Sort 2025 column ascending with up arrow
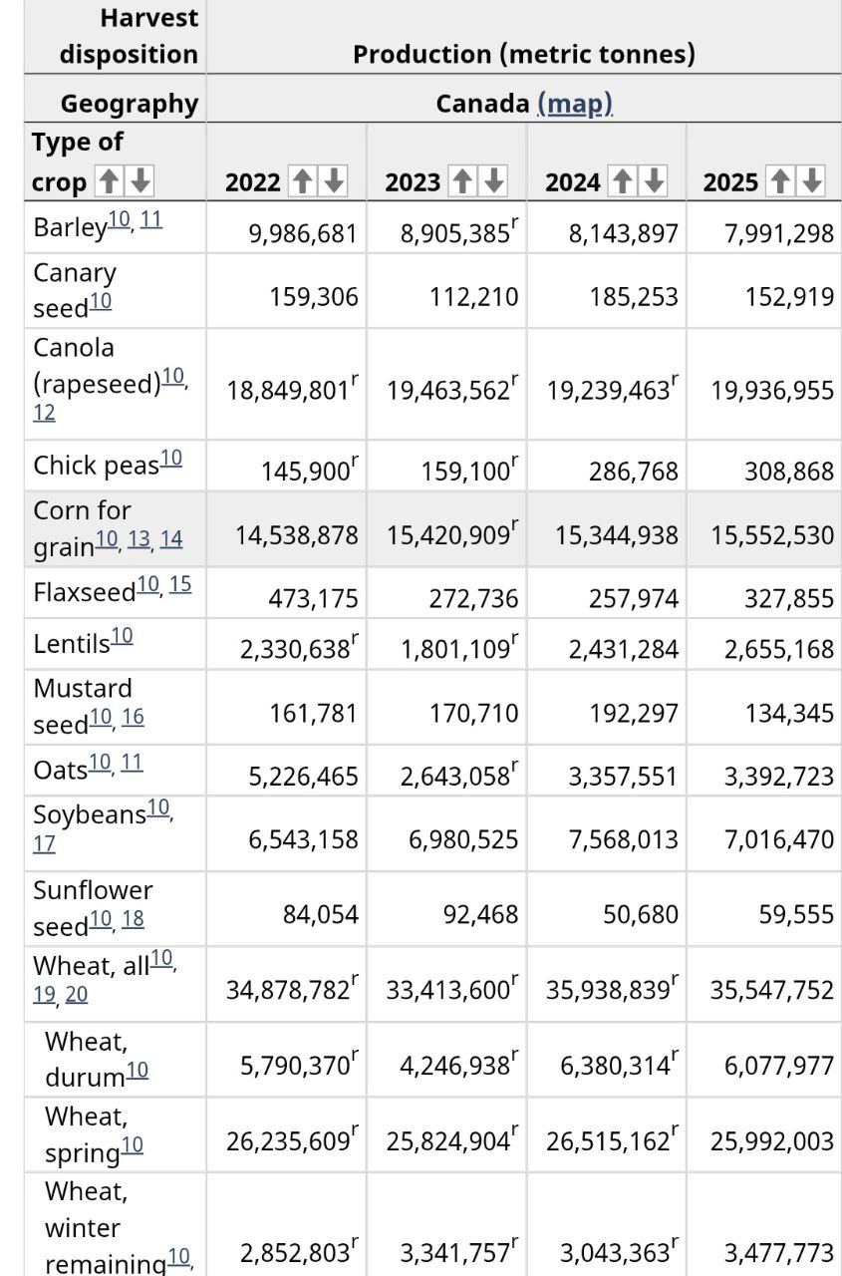The height and width of the screenshot is (1276, 842). pyautogui.click(x=780, y=181)
